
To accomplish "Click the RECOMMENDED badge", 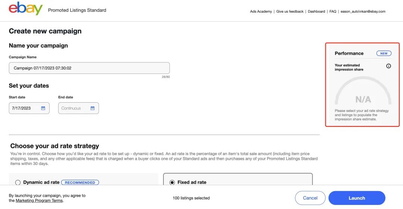I will point(80,183).
